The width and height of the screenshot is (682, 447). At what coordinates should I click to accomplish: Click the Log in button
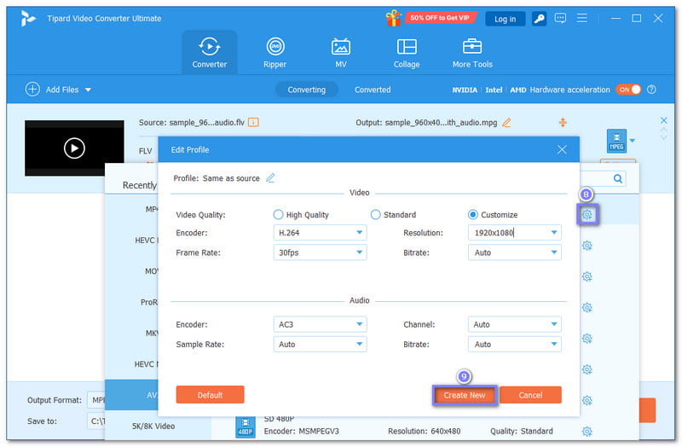pyautogui.click(x=505, y=19)
